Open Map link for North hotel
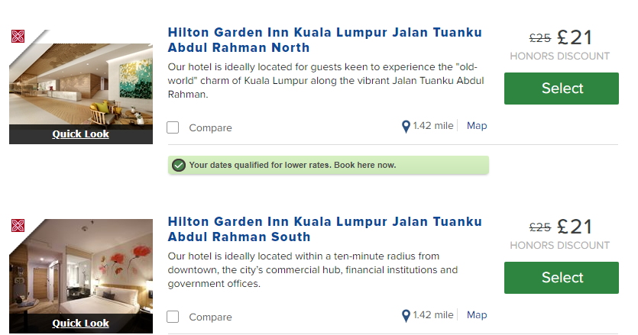This screenshot has height=335, width=638. click(x=477, y=126)
